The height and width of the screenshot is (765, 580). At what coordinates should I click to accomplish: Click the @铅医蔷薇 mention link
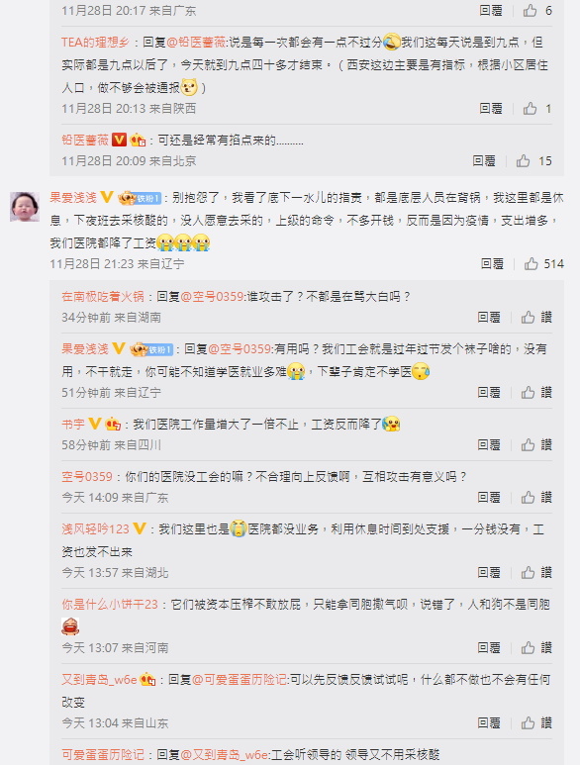coord(197,43)
